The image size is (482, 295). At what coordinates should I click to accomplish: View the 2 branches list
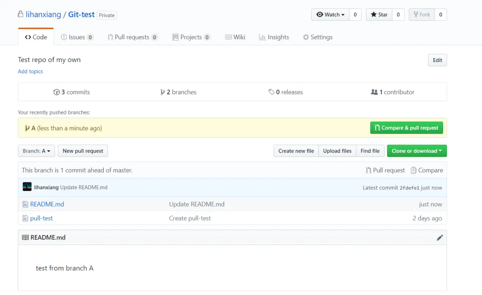(x=178, y=92)
